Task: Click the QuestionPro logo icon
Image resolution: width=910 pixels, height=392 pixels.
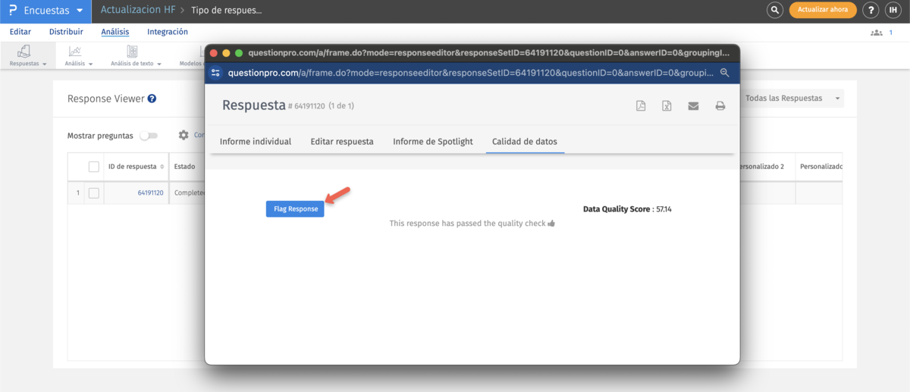Action: tap(13, 11)
